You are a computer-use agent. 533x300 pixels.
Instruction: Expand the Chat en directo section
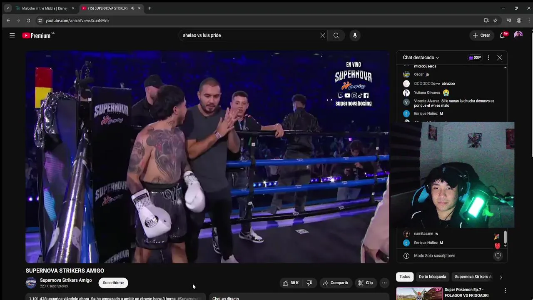[x=299, y=297]
